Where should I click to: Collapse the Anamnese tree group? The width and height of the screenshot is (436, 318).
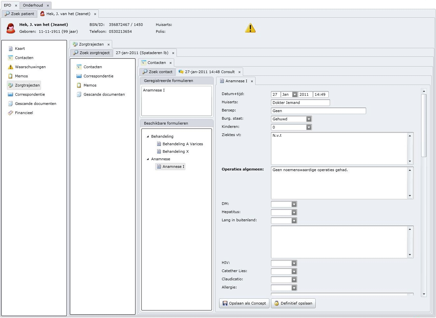tap(148, 159)
